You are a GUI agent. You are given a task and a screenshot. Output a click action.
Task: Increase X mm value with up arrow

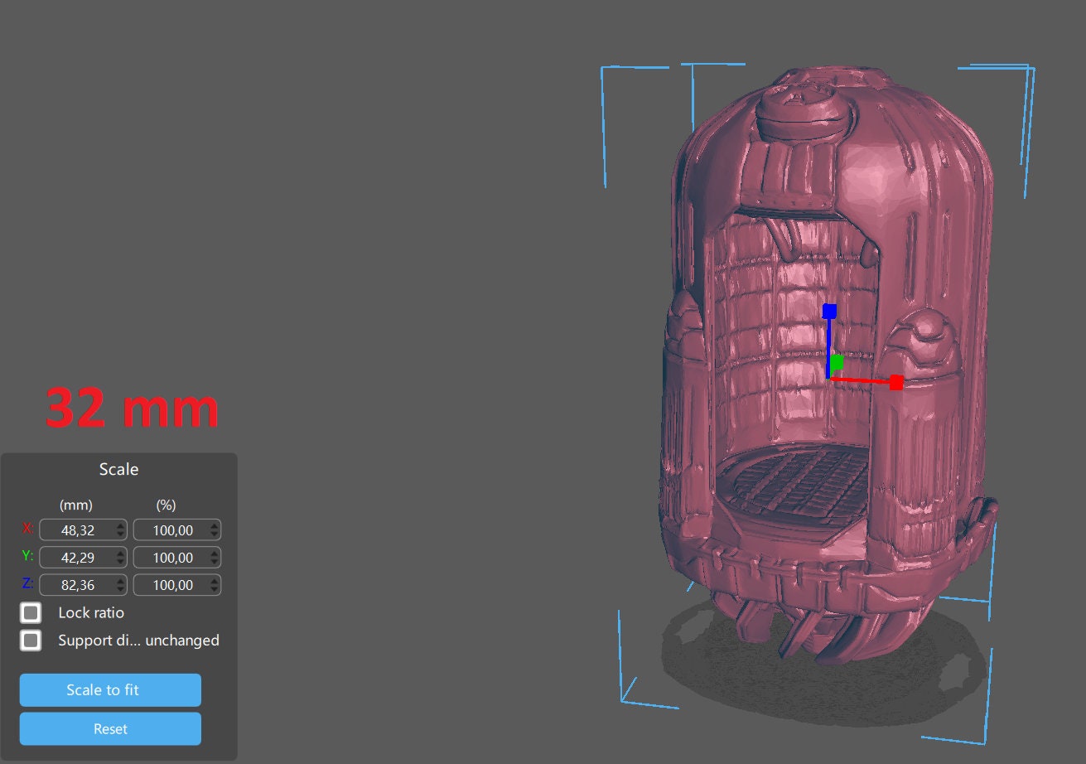pos(121,526)
